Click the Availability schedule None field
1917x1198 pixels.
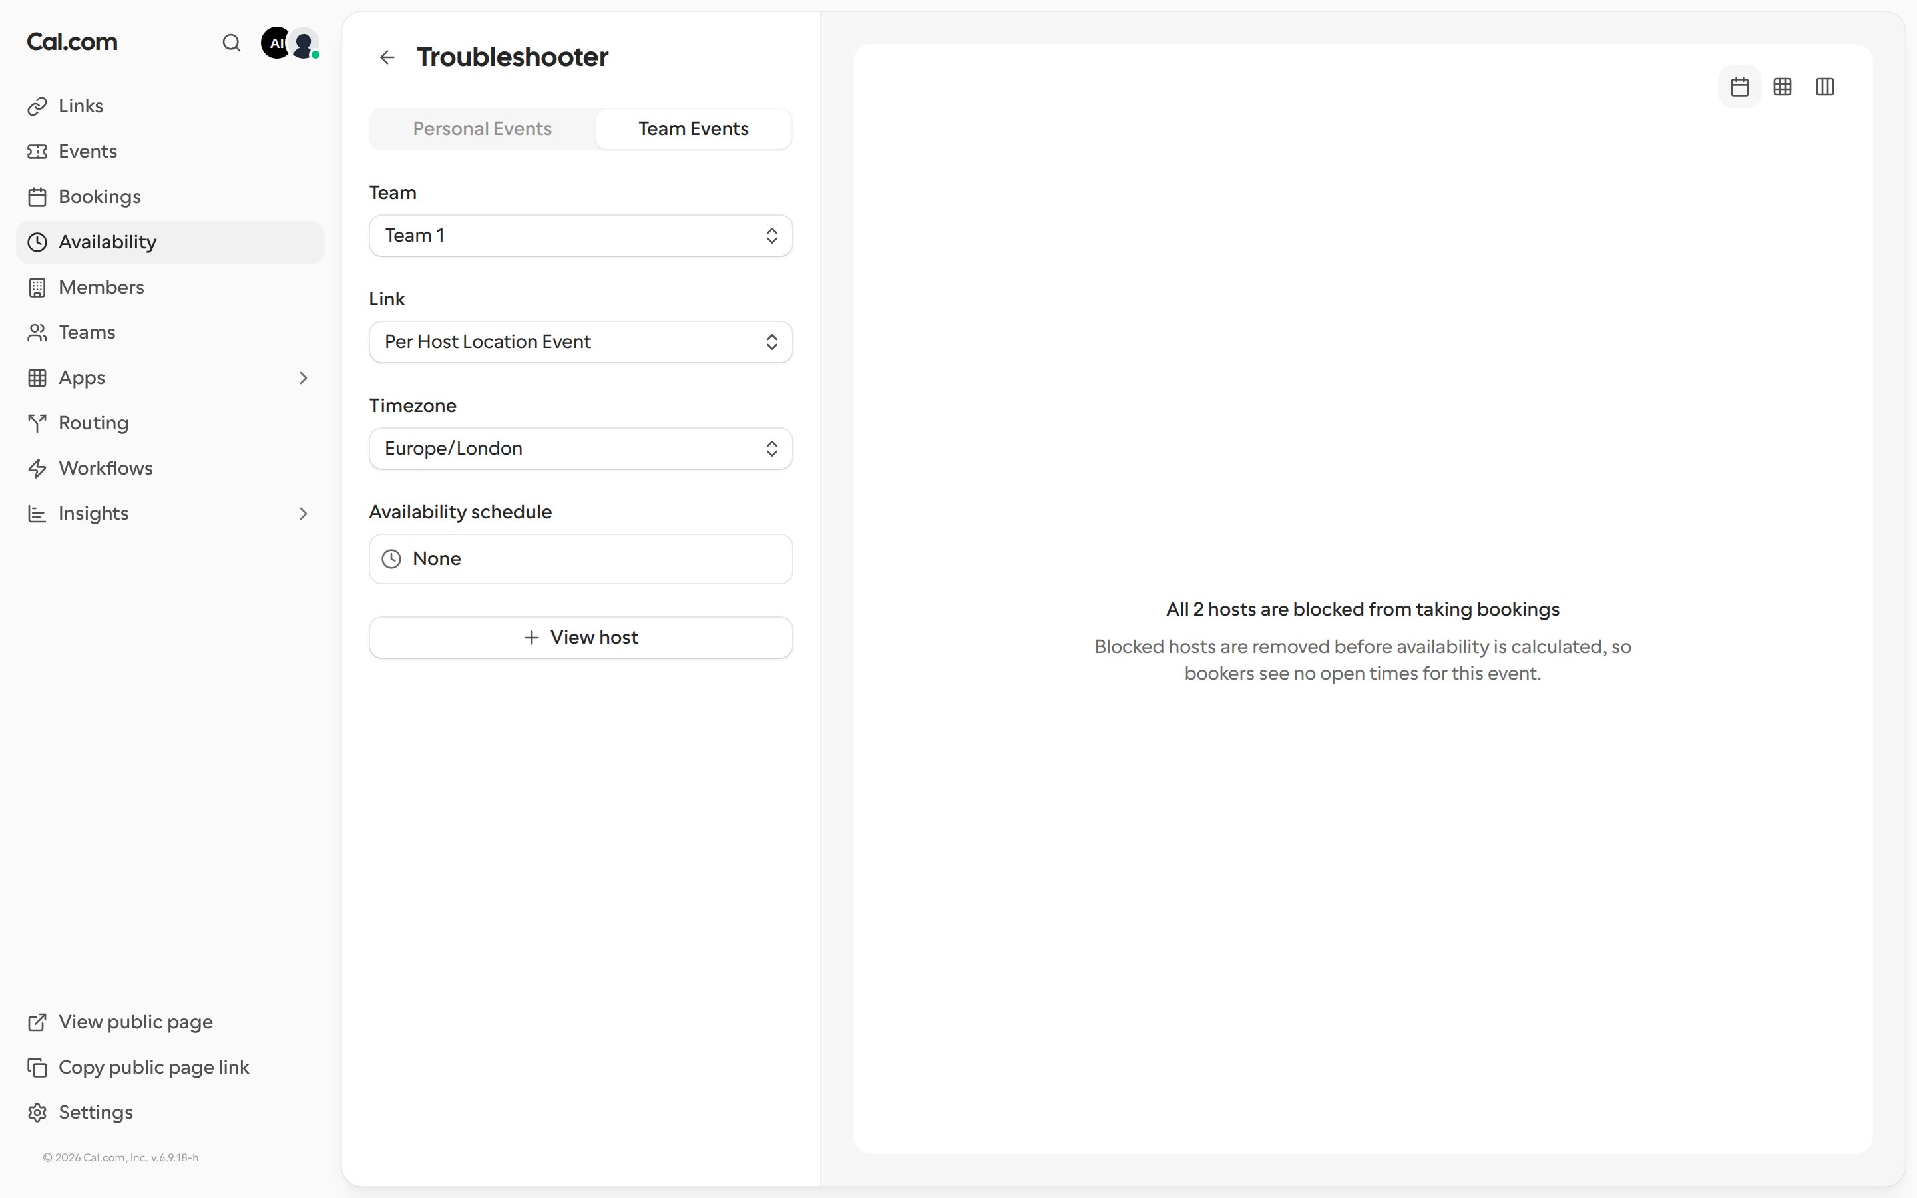[580, 558]
